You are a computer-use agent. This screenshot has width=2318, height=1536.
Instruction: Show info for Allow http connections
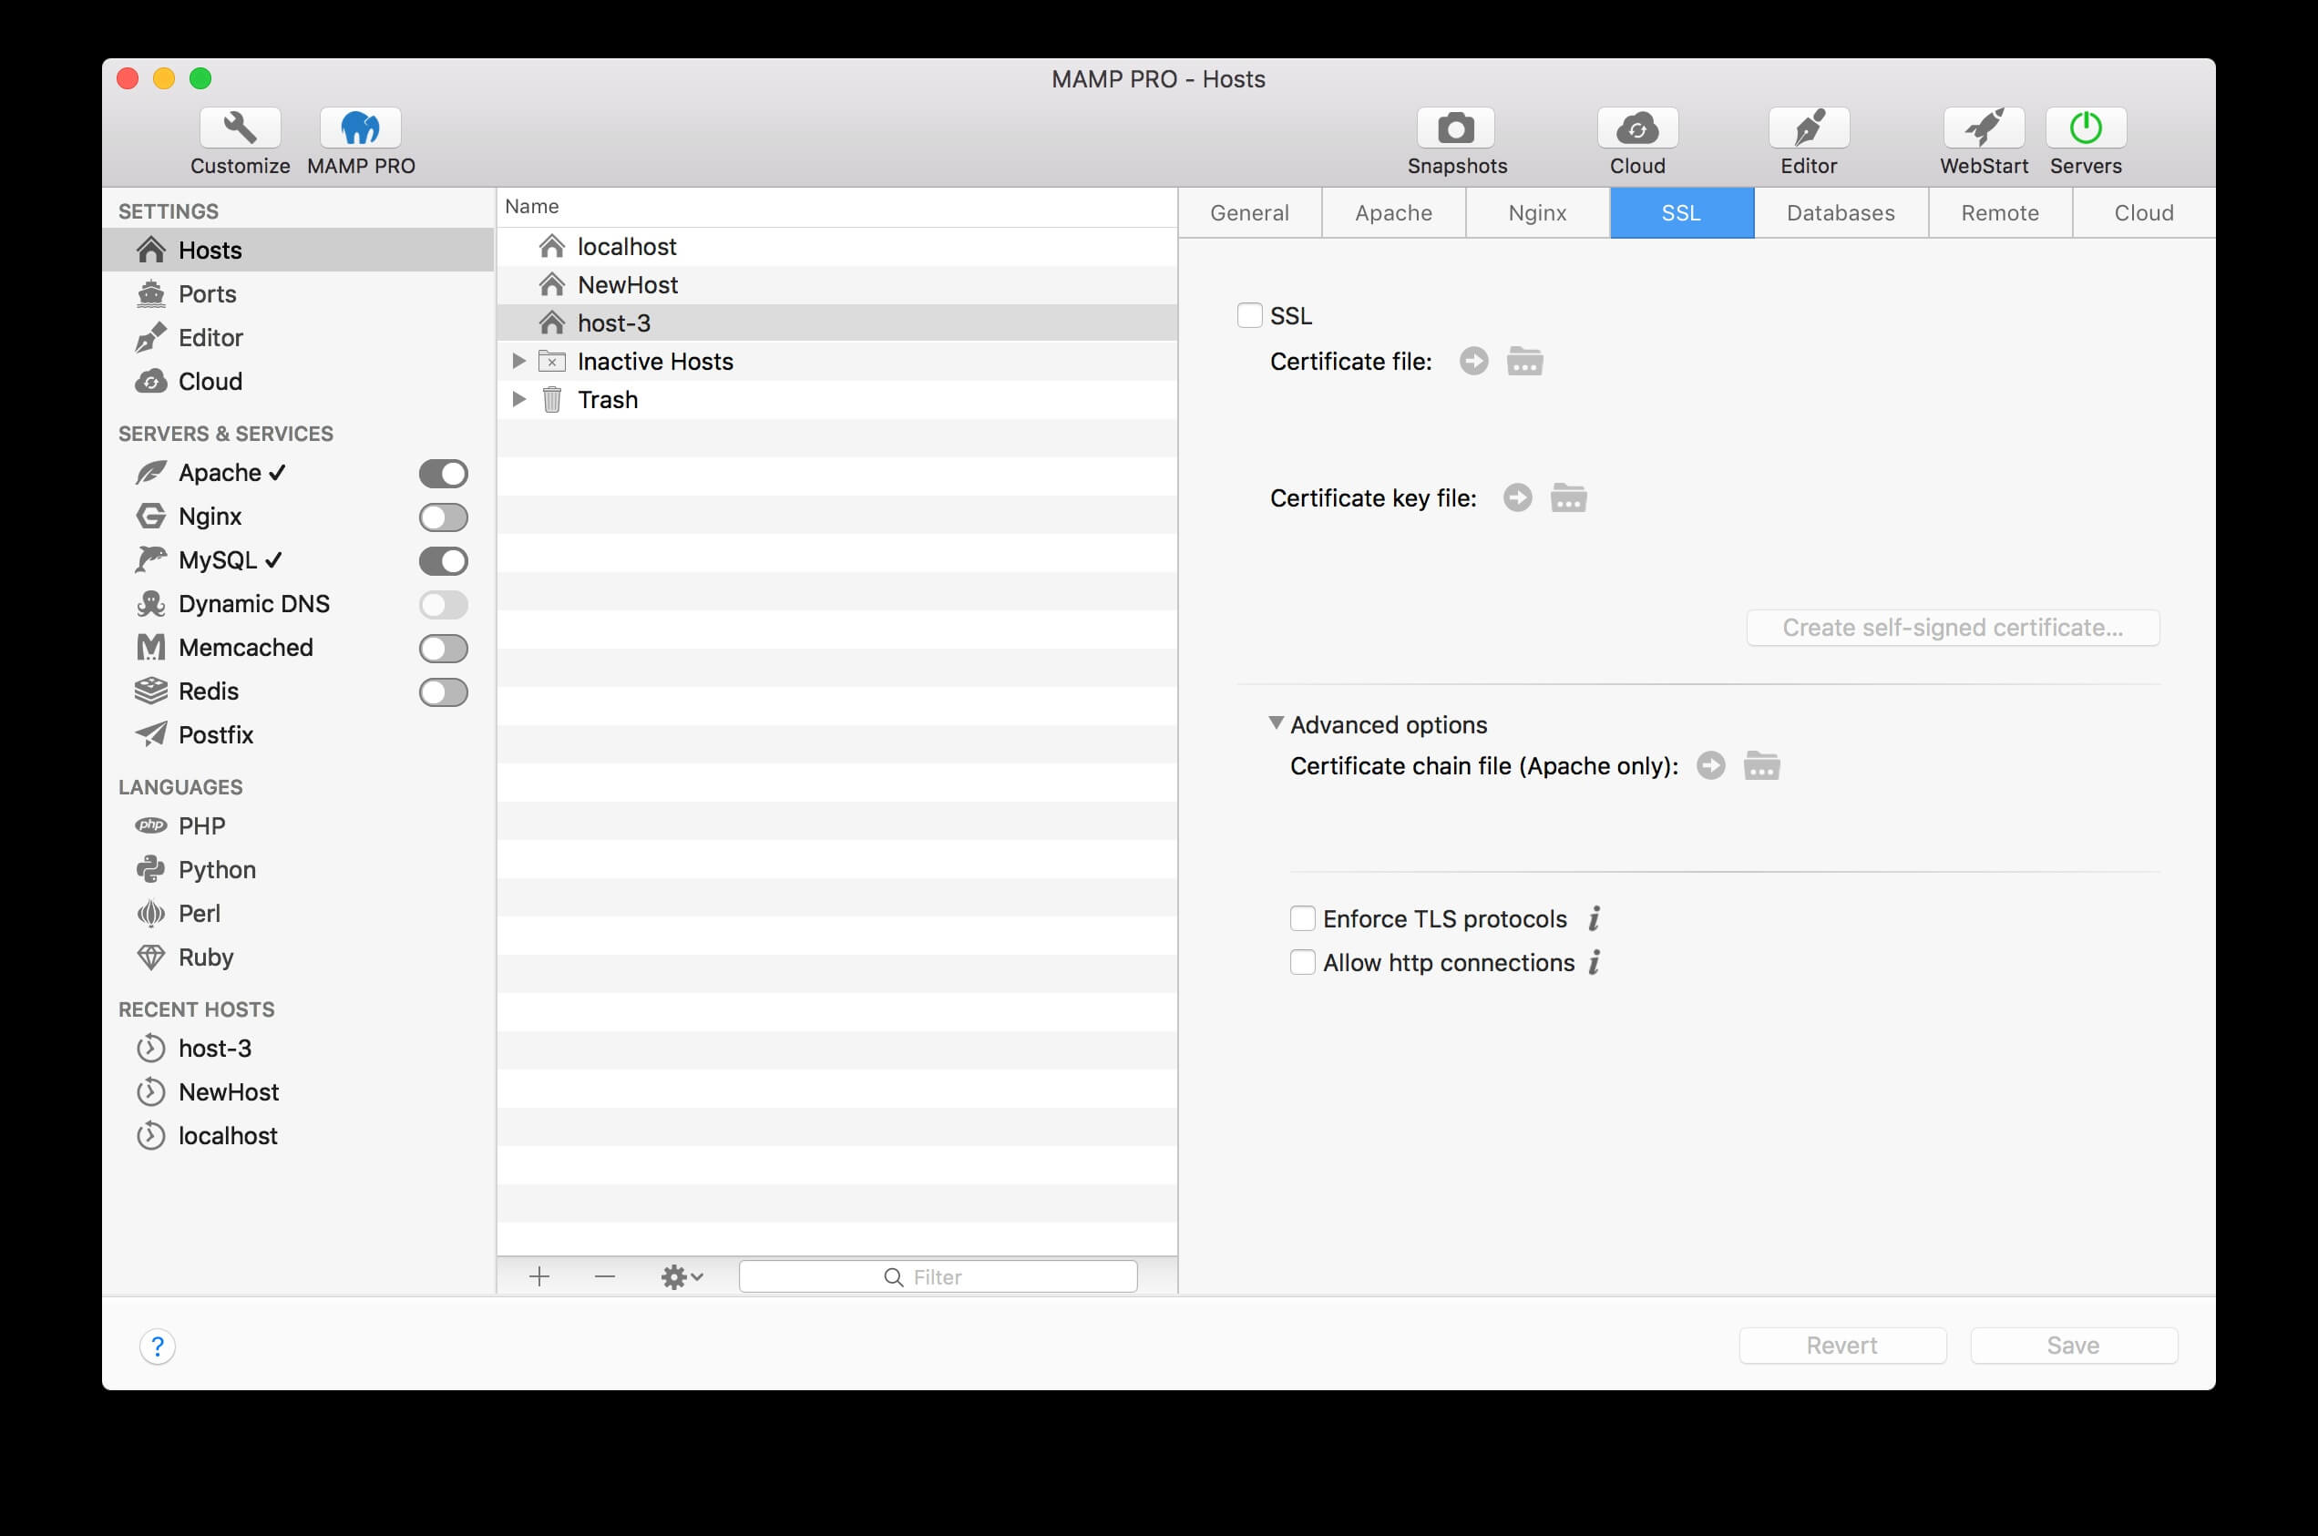pyautogui.click(x=1595, y=962)
